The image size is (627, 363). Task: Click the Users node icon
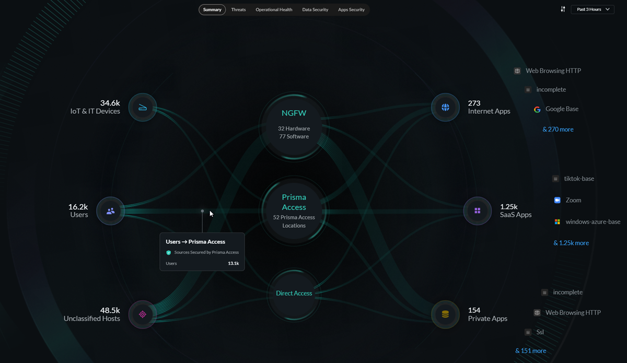(x=111, y=211)
